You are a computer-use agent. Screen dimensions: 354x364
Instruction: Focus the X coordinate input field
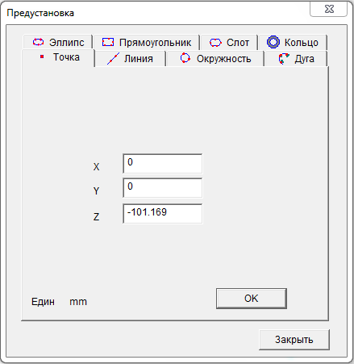pyautogui.click(x=162, y=164)
